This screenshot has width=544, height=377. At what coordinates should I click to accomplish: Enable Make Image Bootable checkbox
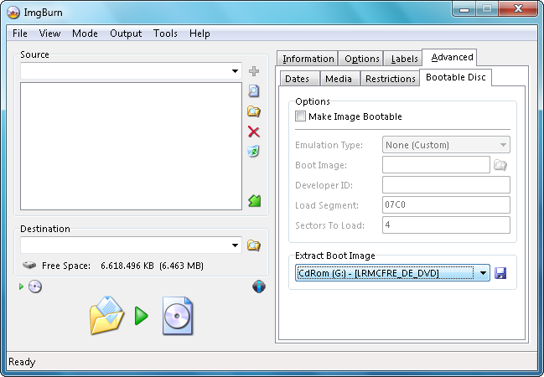click(x=300, y=116)
